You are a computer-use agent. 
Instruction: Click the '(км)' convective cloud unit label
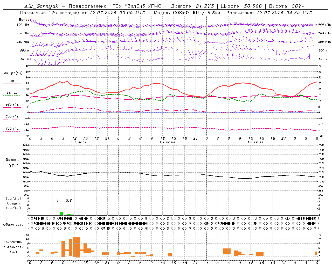pyautogui.click(x=13, y=252)
